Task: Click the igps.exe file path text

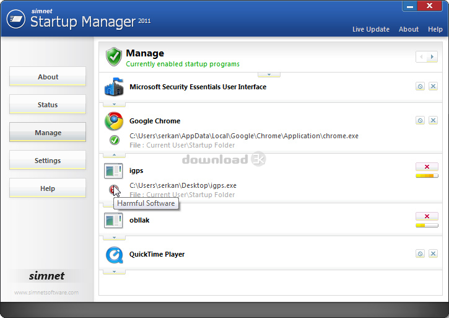Action: pos(183,185)
